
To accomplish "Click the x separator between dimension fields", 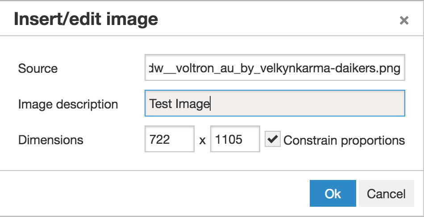I will coord(203,141).
